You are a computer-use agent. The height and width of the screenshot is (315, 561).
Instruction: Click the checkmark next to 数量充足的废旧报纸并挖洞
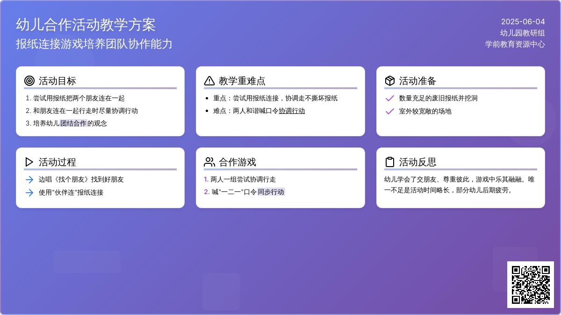389,98
